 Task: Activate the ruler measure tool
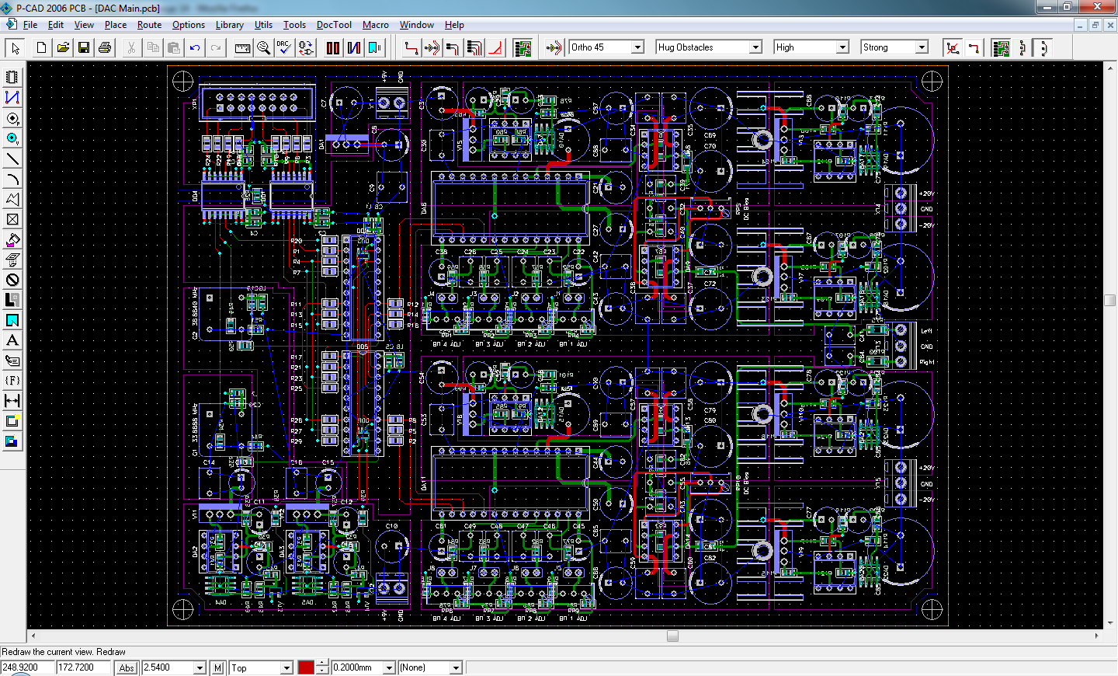(x=243, y=48)
